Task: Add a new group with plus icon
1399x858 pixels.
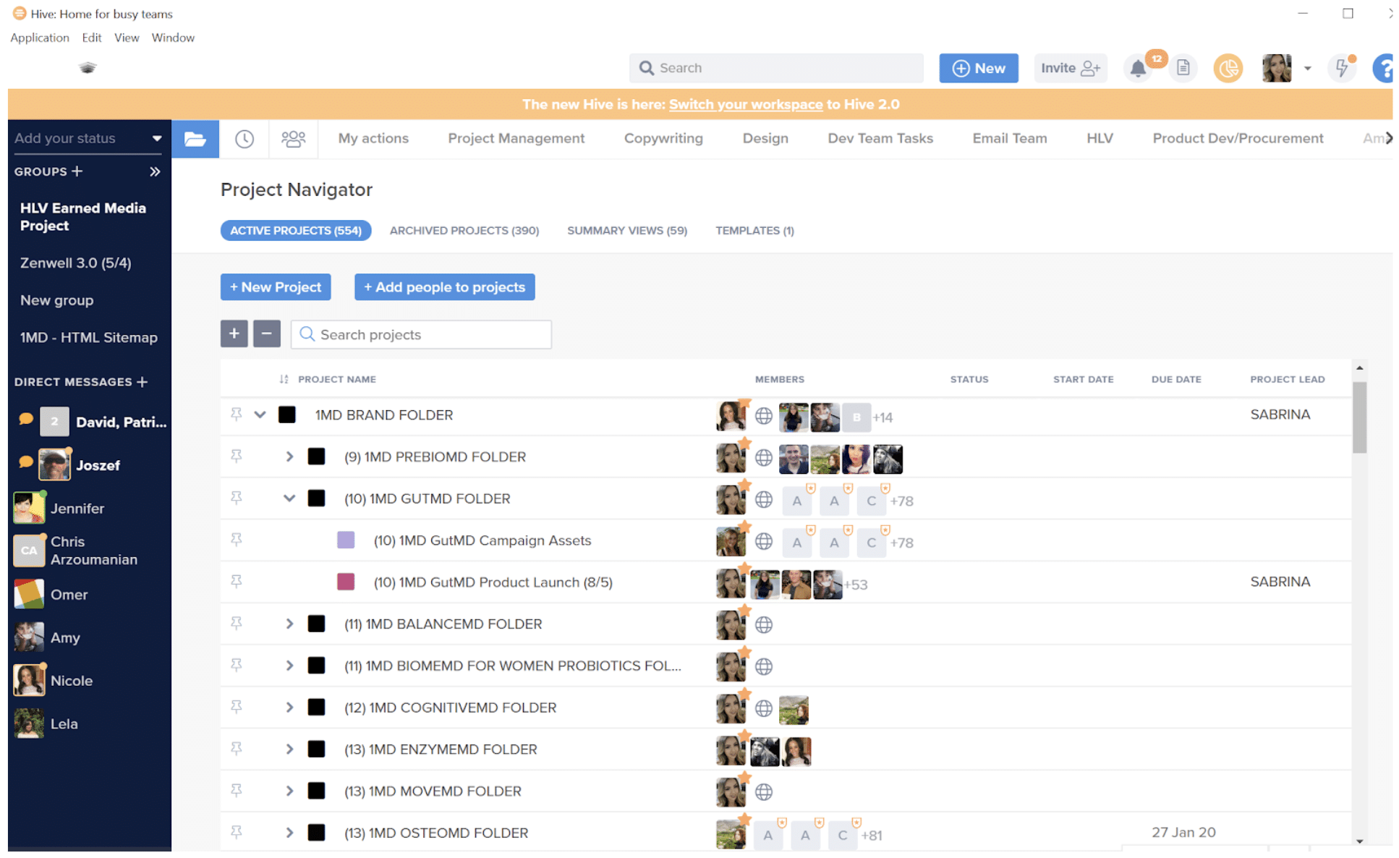Action: coord(77,171)
